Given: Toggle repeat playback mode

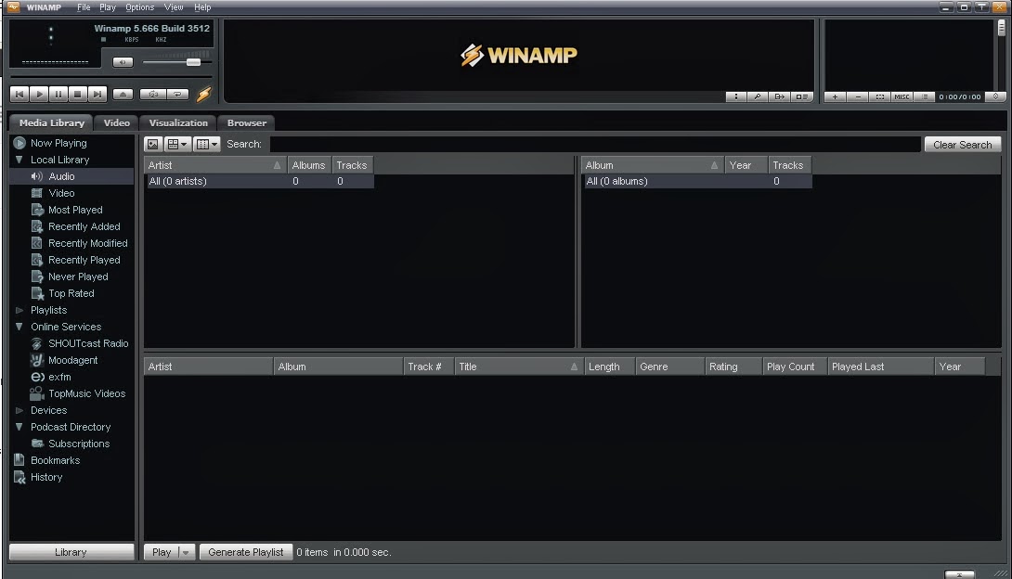Looking at the screenshot, I should [x=177, y=94].
